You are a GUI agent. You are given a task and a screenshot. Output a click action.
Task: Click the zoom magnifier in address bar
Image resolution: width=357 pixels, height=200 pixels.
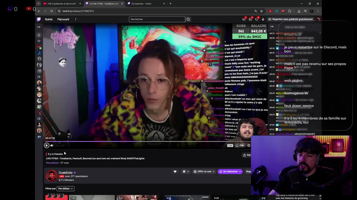click(255, 11)
